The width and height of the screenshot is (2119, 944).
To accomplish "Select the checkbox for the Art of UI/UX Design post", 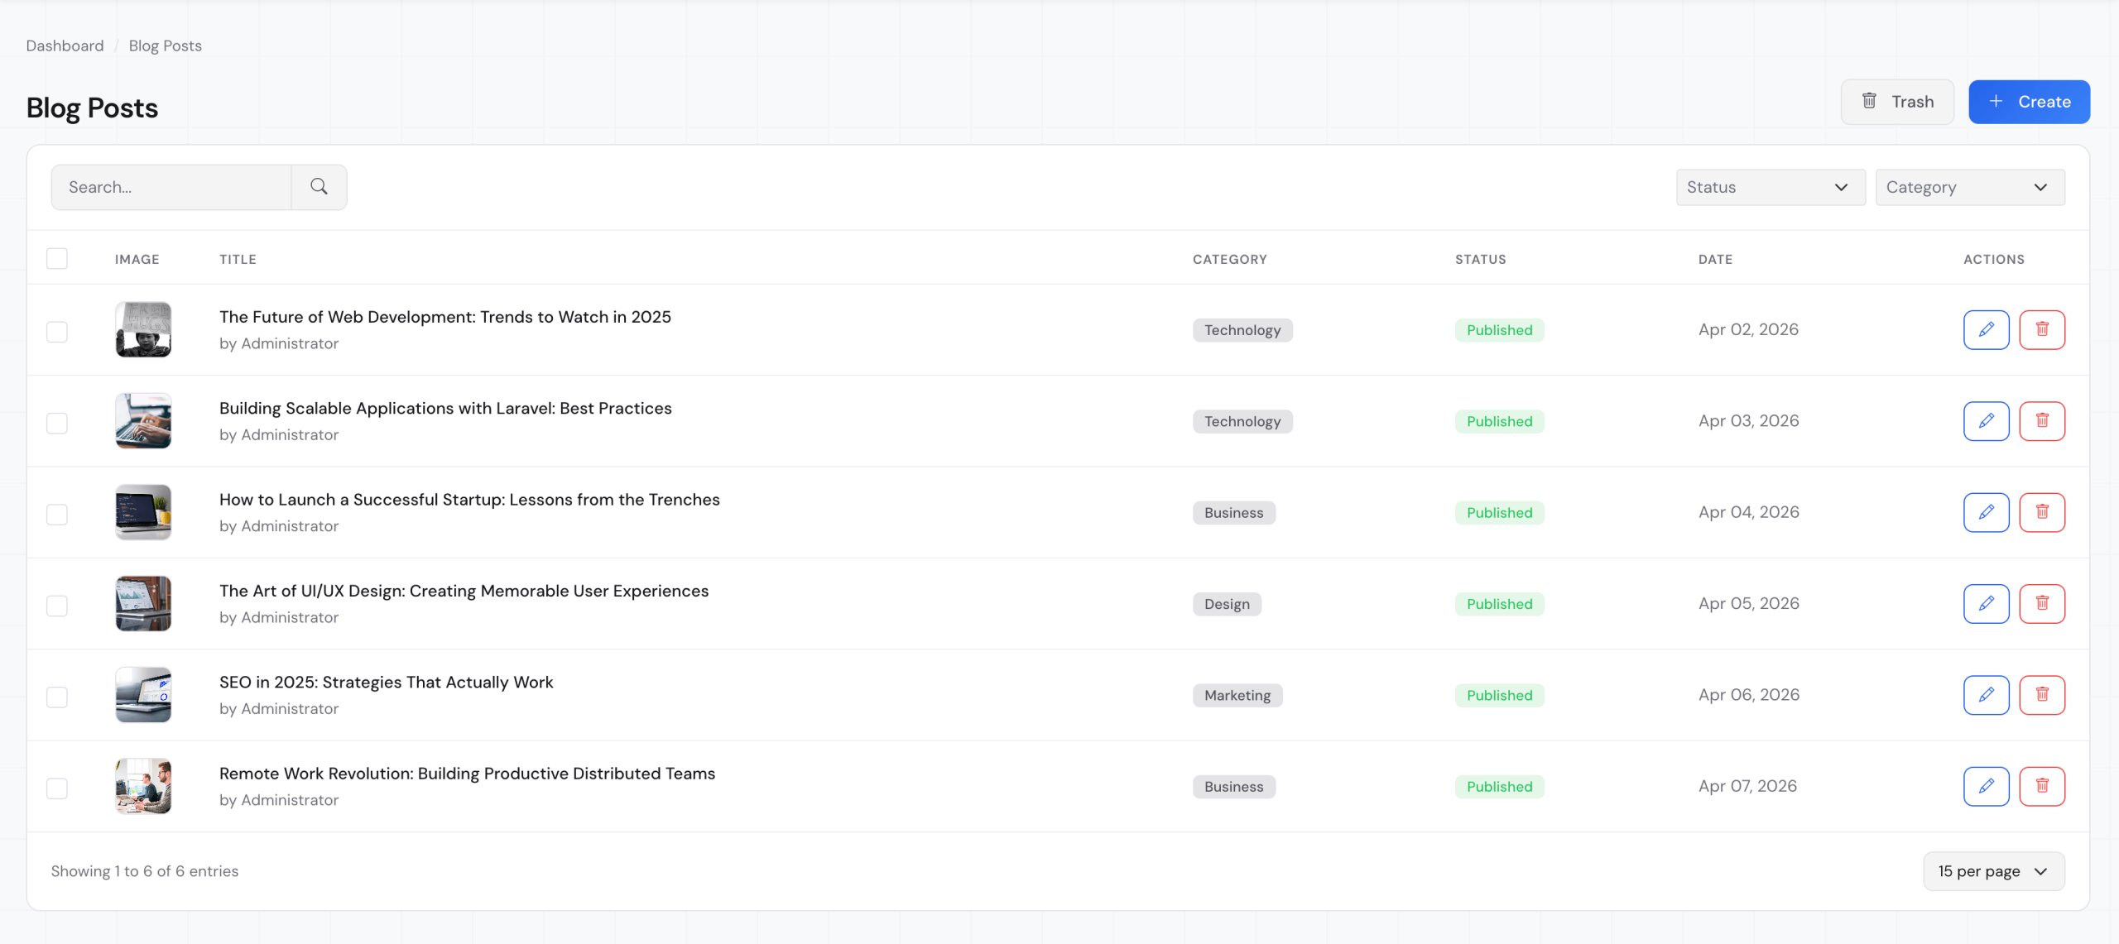I will coord(57,606).
